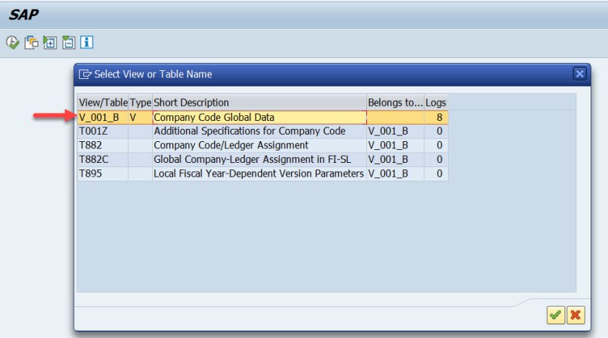Click the Company Code Global Data cell

click(259, 117)
